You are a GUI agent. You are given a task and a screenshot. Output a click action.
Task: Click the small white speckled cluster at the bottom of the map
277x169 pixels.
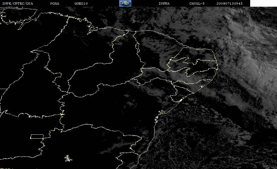tap(68, 158)
